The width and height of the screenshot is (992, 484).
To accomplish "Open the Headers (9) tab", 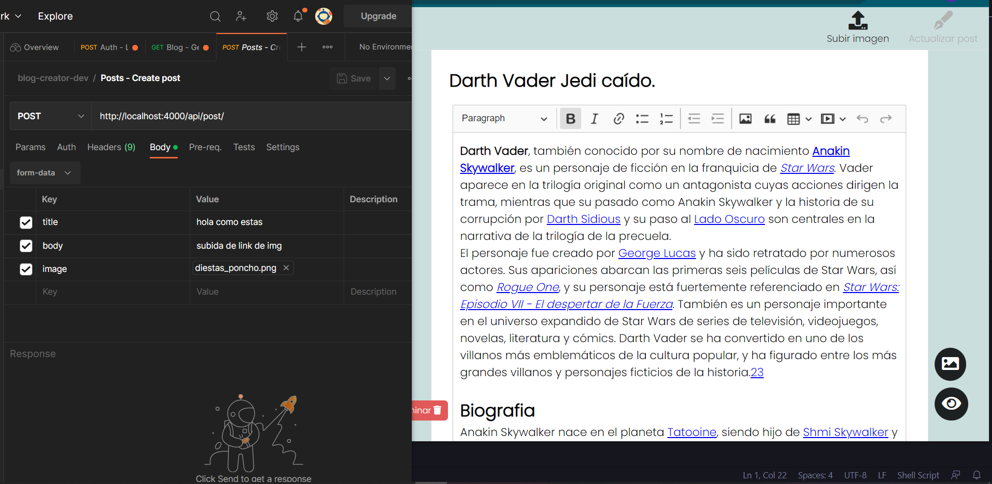I will point(111,147).
